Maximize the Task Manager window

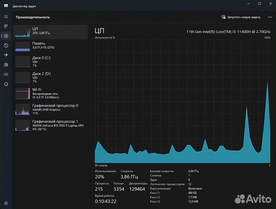259,4
